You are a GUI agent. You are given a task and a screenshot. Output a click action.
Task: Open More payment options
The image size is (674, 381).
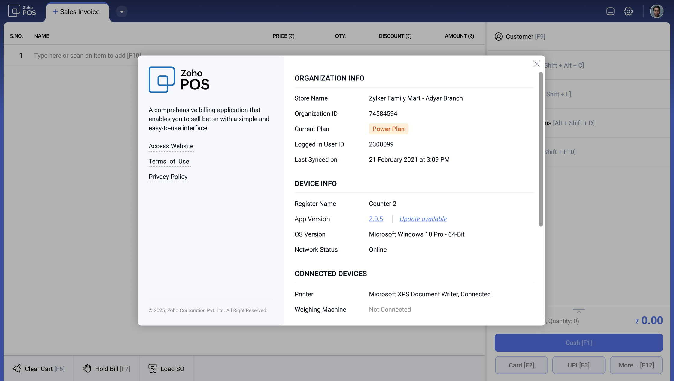(x=636, y=365)
